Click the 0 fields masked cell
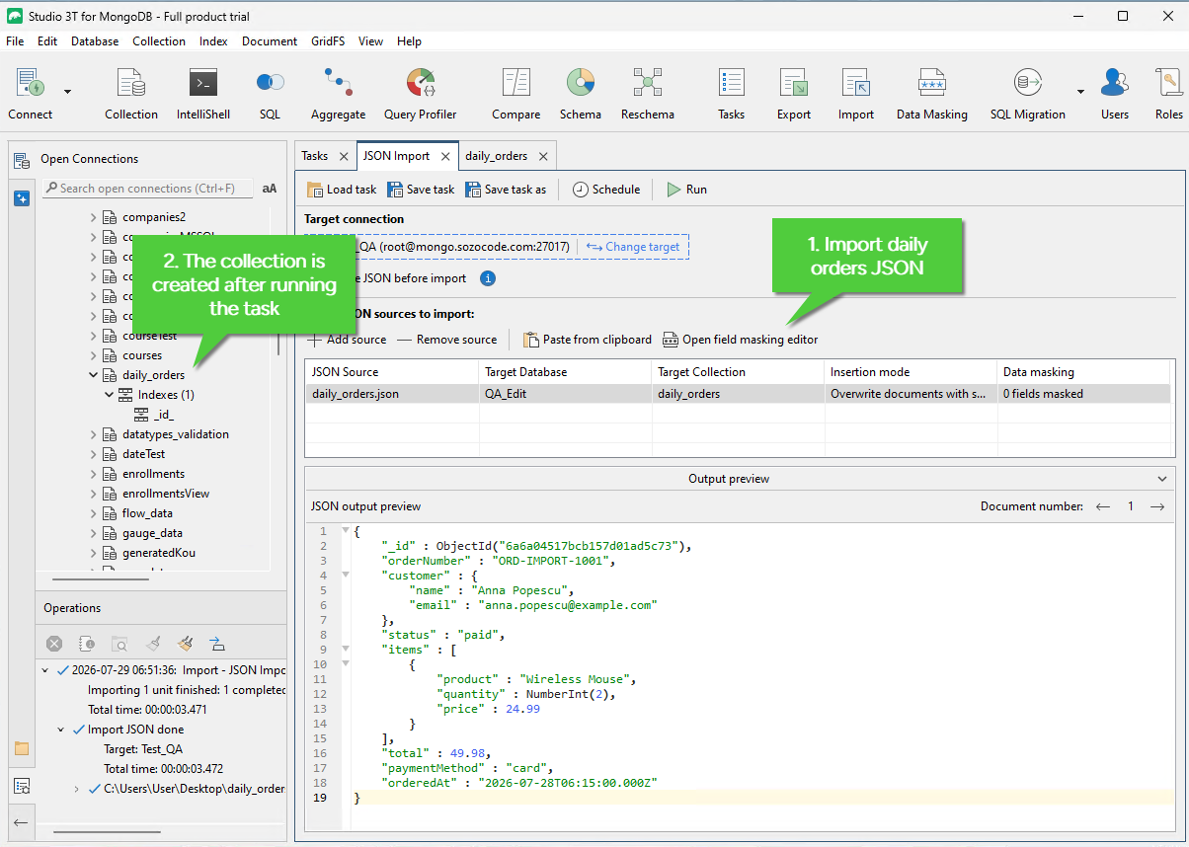The width and height of the screenshot is (1189, 847). coord(1084,394)
